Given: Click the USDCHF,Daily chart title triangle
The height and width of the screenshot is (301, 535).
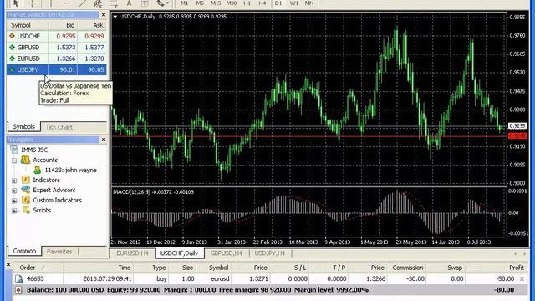Looking at the screenshot, I should [115, 17].
